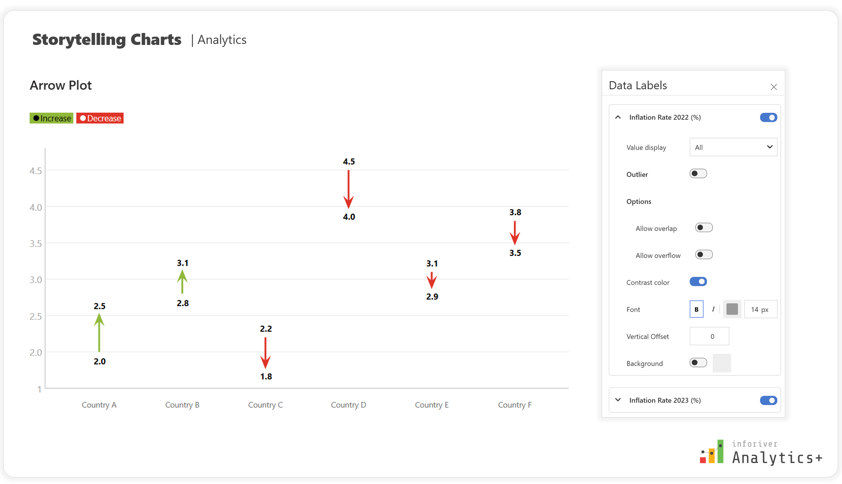Screen dimensions: 842x484
Task: Disable Inflation Rate 2022 data labels toggle
Action: pos(768,118)
